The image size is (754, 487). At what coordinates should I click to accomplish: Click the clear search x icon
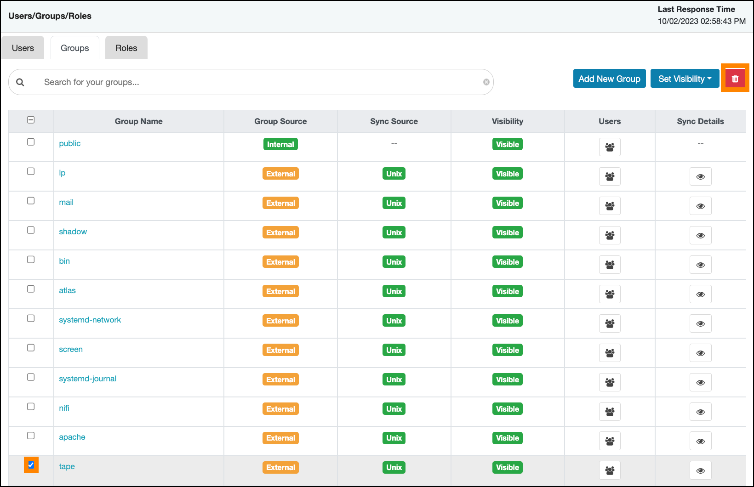tap(486, 82)
